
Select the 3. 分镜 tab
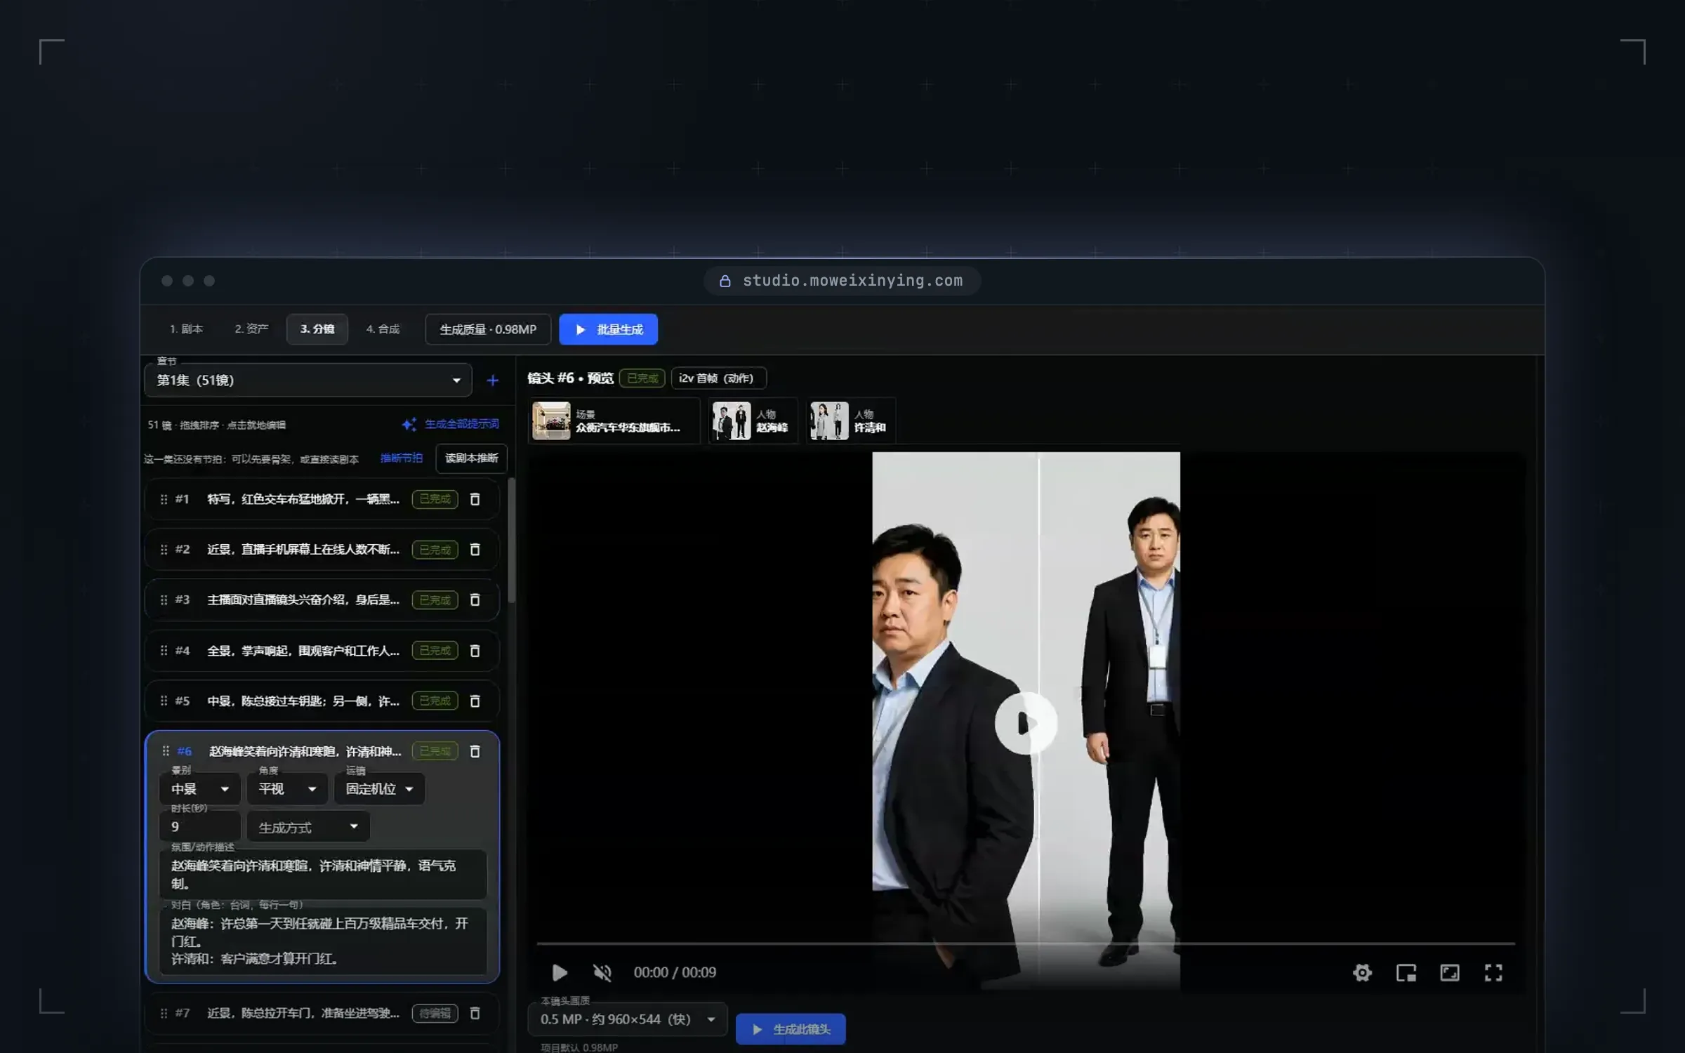(x=317, y=329)
